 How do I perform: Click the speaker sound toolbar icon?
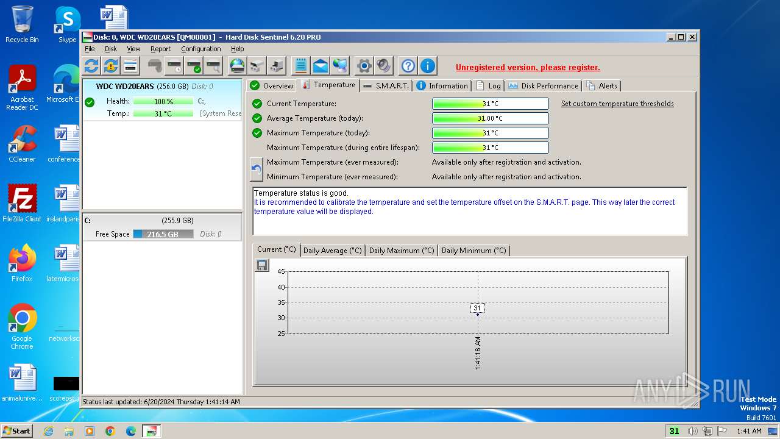tap(384, 66)
